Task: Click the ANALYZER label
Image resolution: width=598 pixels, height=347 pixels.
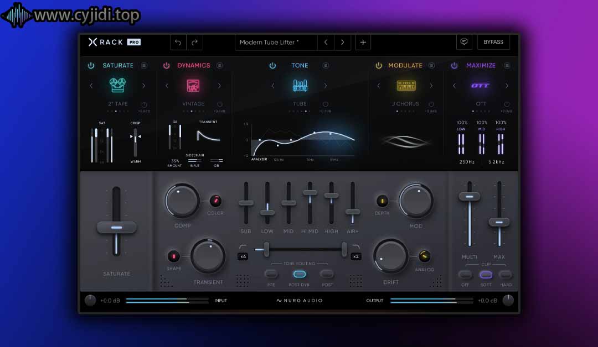Action: tap(259, 159)
